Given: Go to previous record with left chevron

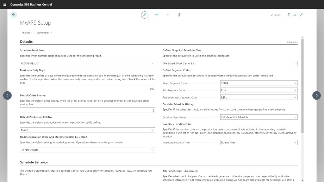Looking at the screenshot, I should [7, 95].
